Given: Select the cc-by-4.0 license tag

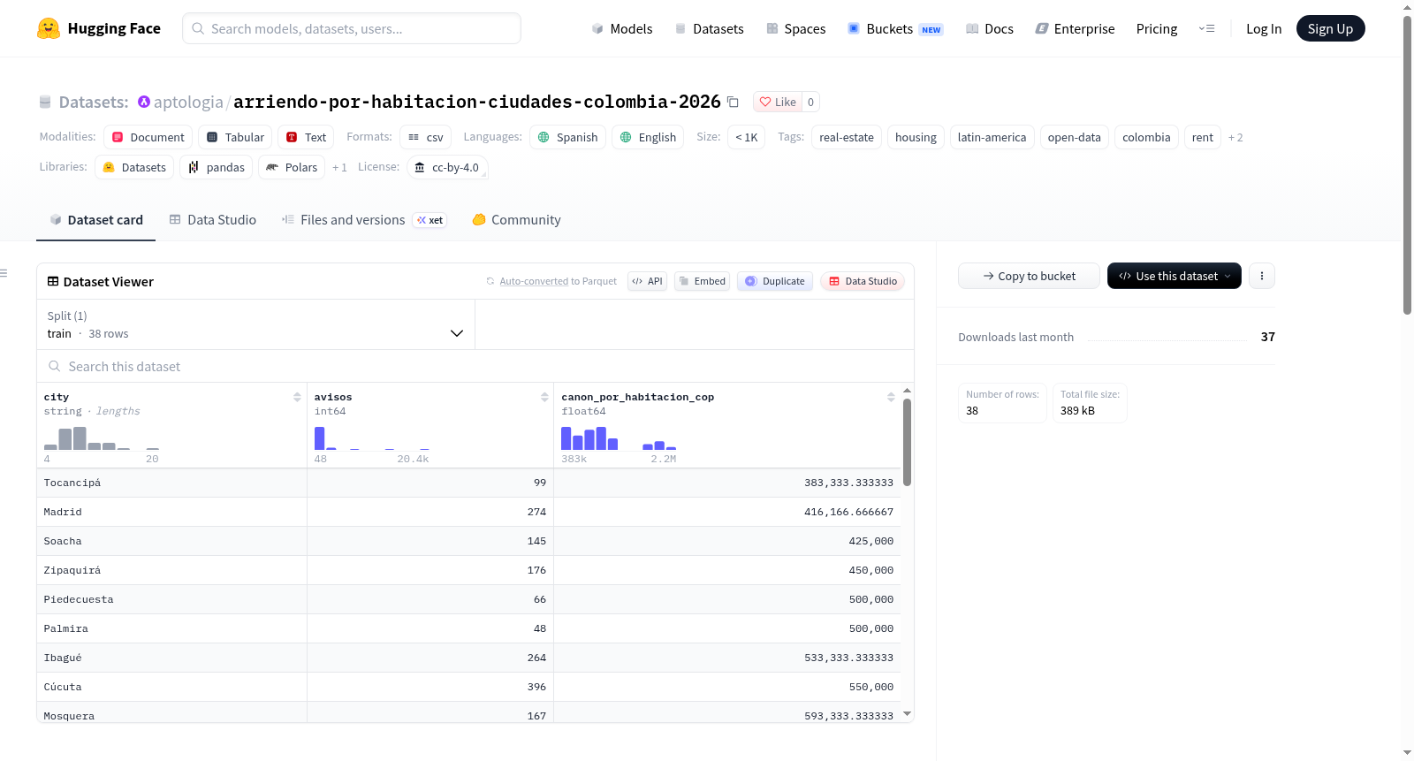Looking at the screenshot, I should (x=447, y=167).
